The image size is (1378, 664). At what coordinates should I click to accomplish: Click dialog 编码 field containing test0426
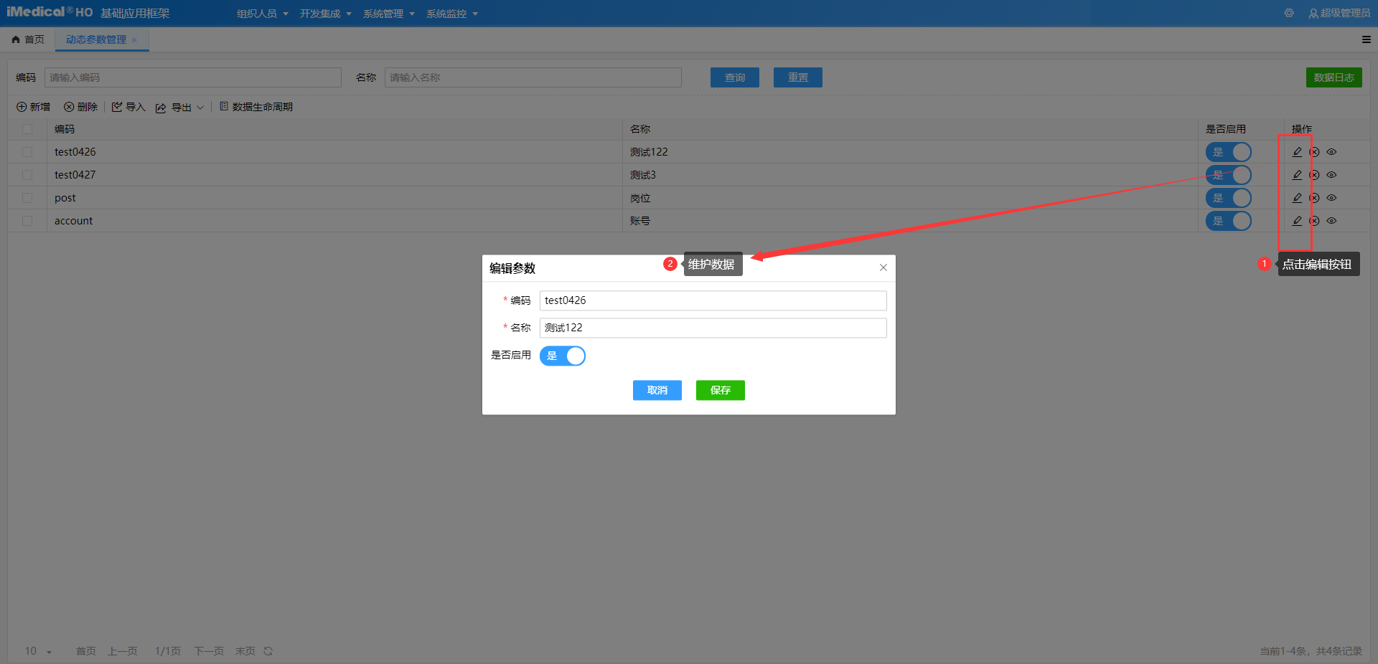click(x=713, y=300)
